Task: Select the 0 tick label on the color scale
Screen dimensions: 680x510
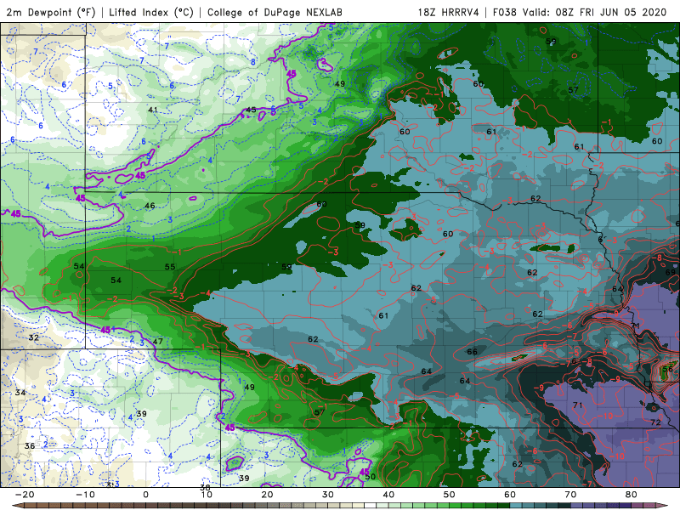Action: pyautogui.click(x=145, y=495)
